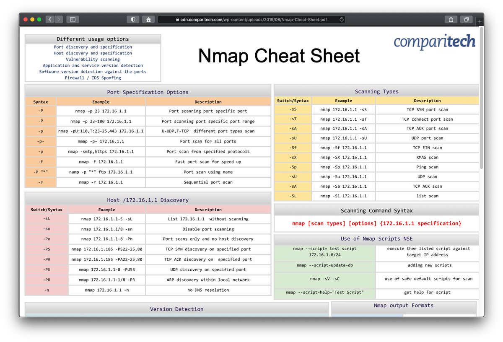Click the Comparitech logo
Image resolution: width=503 pixels, height=342 pixels.
434,42
